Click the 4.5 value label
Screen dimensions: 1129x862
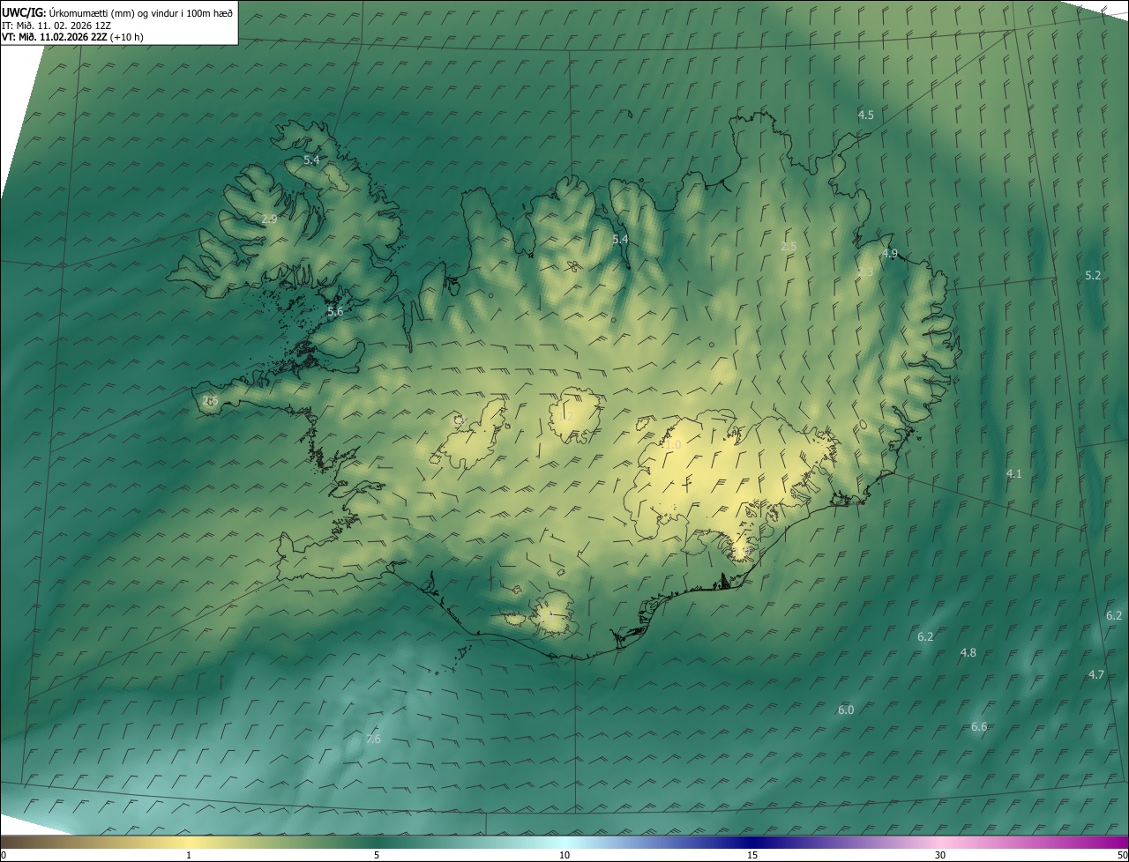(x=866, y=115)
